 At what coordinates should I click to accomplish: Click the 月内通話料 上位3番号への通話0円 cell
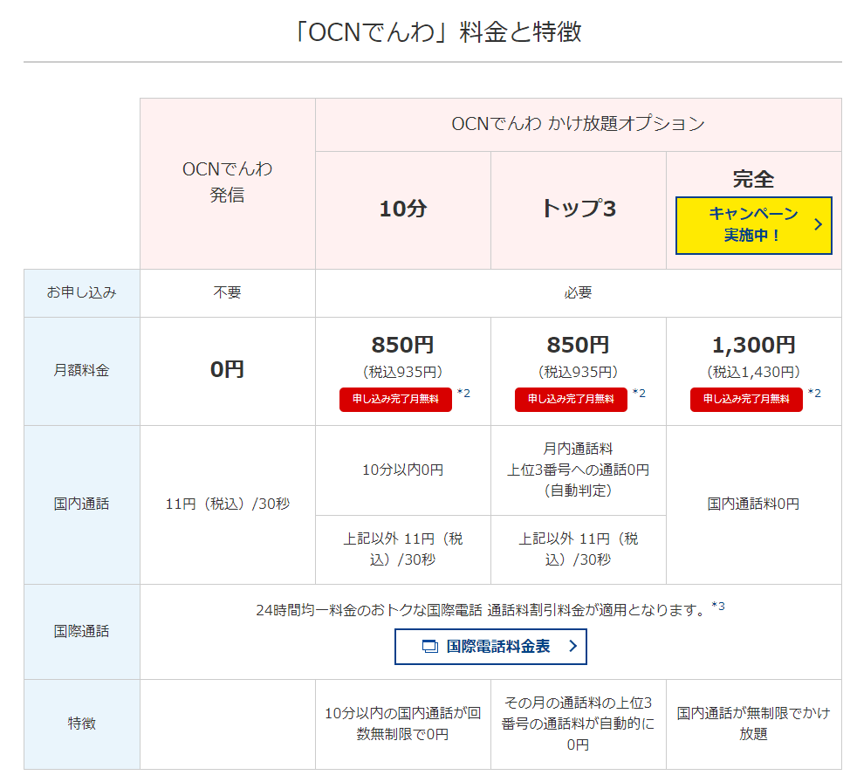click(579, 470)
